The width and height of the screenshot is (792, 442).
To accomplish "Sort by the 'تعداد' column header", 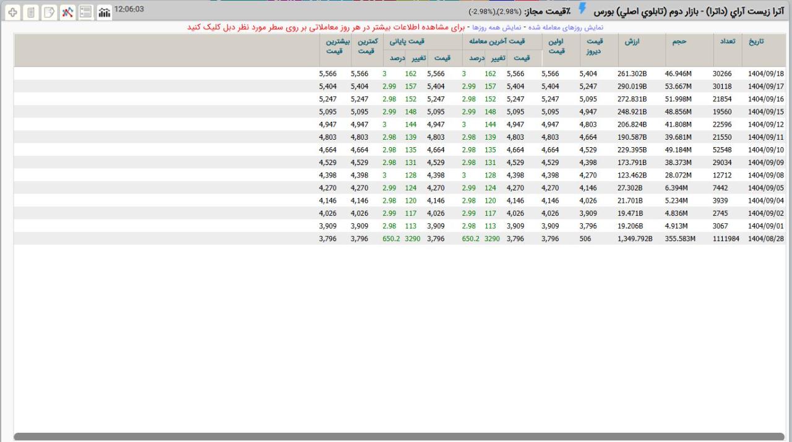I will click(727, 41).
